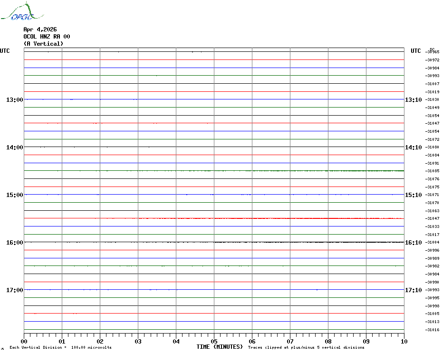Click the -31030 DC offset value
Viewport: 442px width, 354px height.
[432, 100]
